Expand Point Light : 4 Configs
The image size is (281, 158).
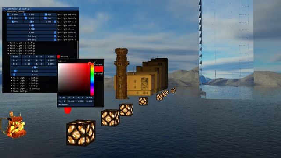(8, 51)
